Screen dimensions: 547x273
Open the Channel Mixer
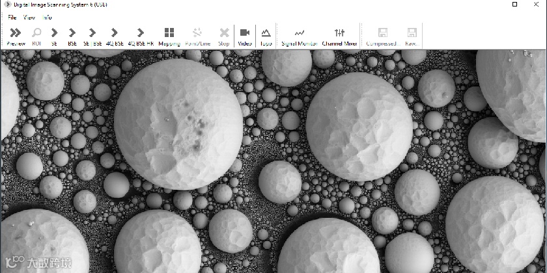coord(339,36)
